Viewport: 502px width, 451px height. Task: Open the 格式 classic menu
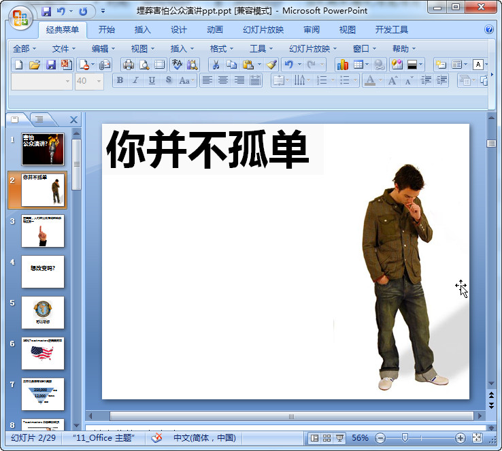222,49
